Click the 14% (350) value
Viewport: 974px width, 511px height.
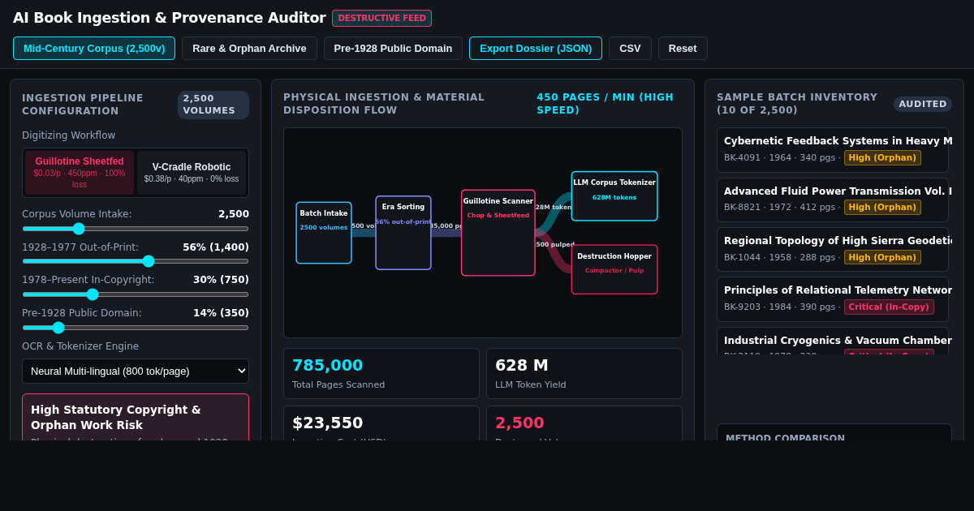[221, 313]
